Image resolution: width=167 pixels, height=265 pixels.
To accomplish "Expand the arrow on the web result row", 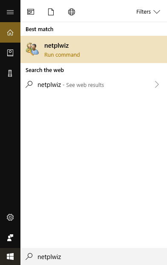I will point(157,84).
